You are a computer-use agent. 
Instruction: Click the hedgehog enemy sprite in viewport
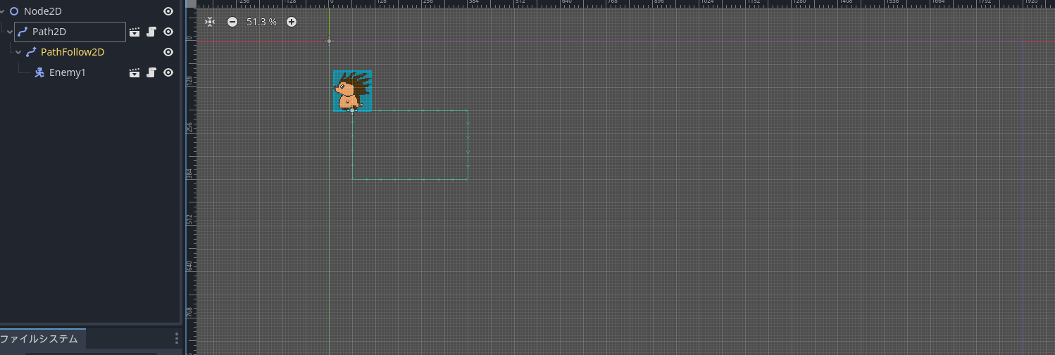point(351,90)
